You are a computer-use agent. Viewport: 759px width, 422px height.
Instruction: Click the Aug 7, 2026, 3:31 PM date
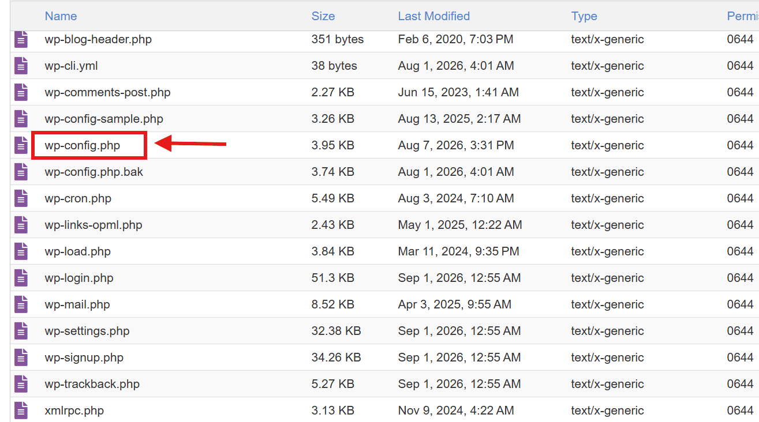coord(456,145)
